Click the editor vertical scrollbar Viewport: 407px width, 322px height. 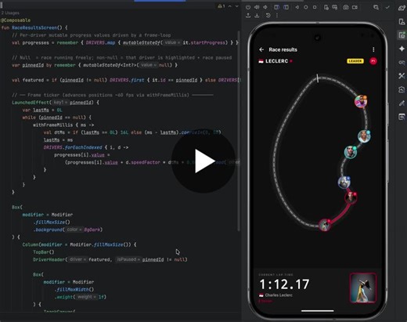[x=239, y=131]
